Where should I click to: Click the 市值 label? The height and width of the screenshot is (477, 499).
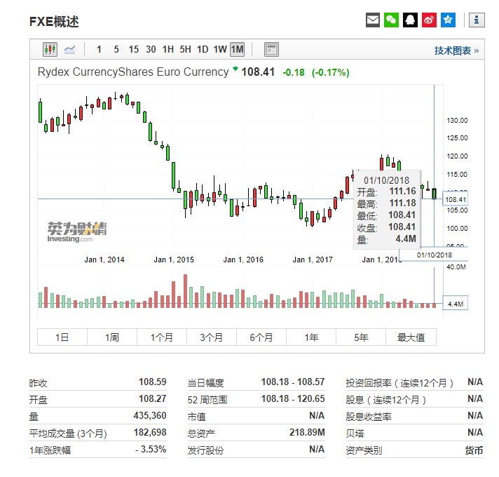[x=197, y=417]
